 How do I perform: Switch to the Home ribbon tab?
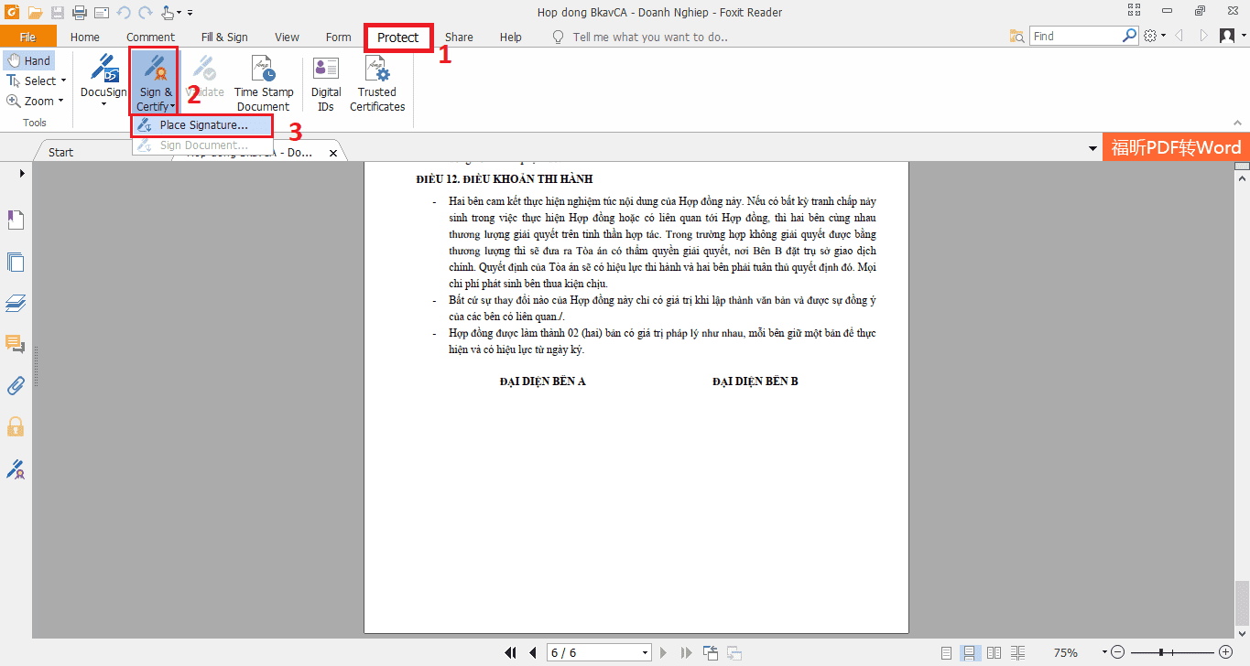85,37
